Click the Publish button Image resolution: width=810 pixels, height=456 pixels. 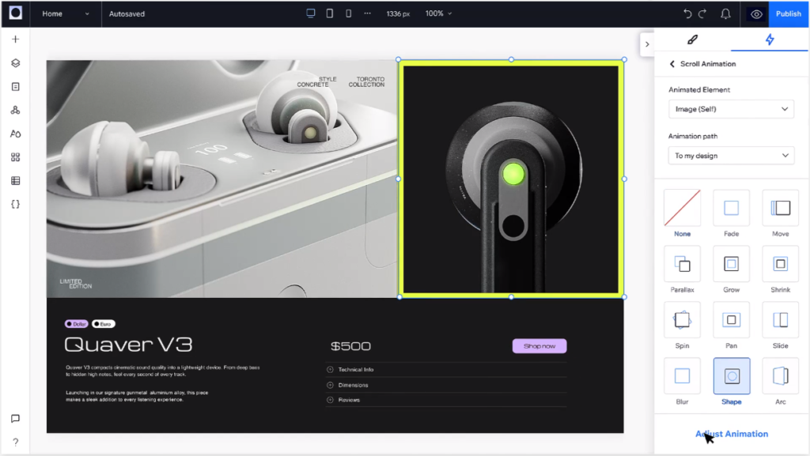coord(788,14)
